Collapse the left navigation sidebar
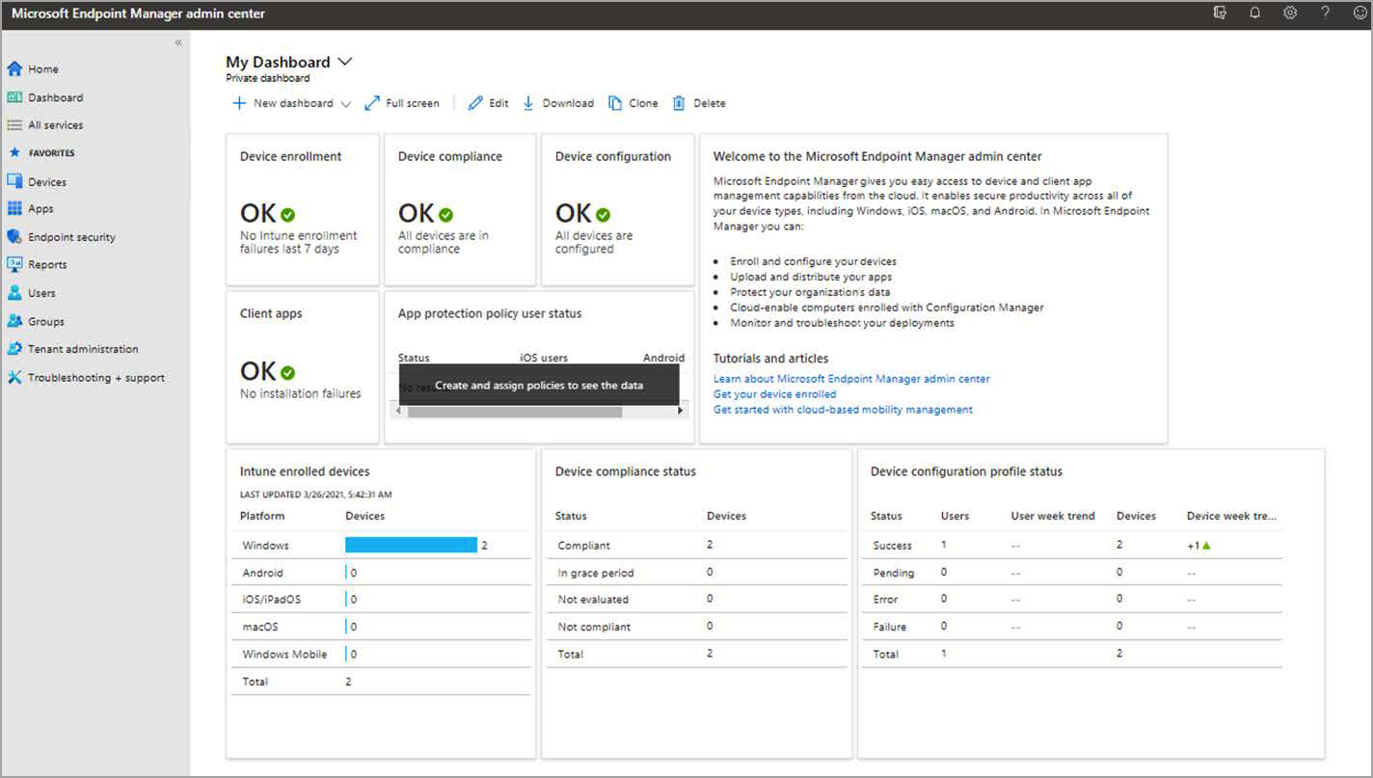 (178, 42)
